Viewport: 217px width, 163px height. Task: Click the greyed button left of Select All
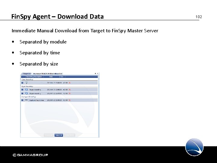coord(49,135)
